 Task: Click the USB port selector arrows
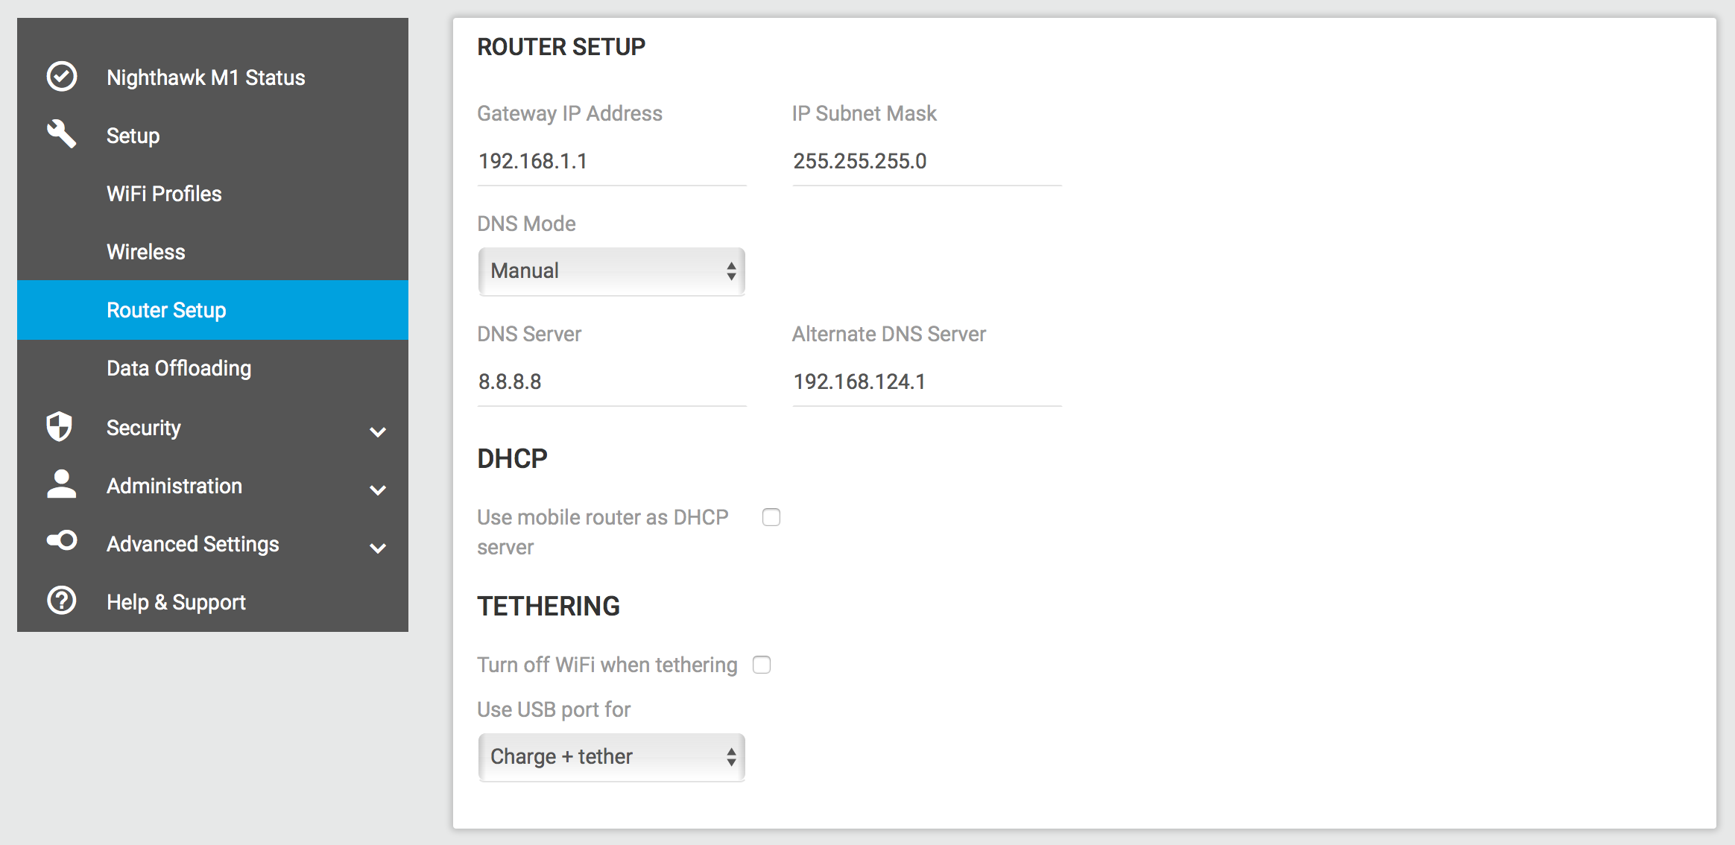point(731,757)
